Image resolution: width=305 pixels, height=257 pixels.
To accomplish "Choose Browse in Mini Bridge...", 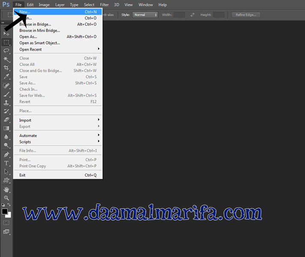I will click(58, 30).
